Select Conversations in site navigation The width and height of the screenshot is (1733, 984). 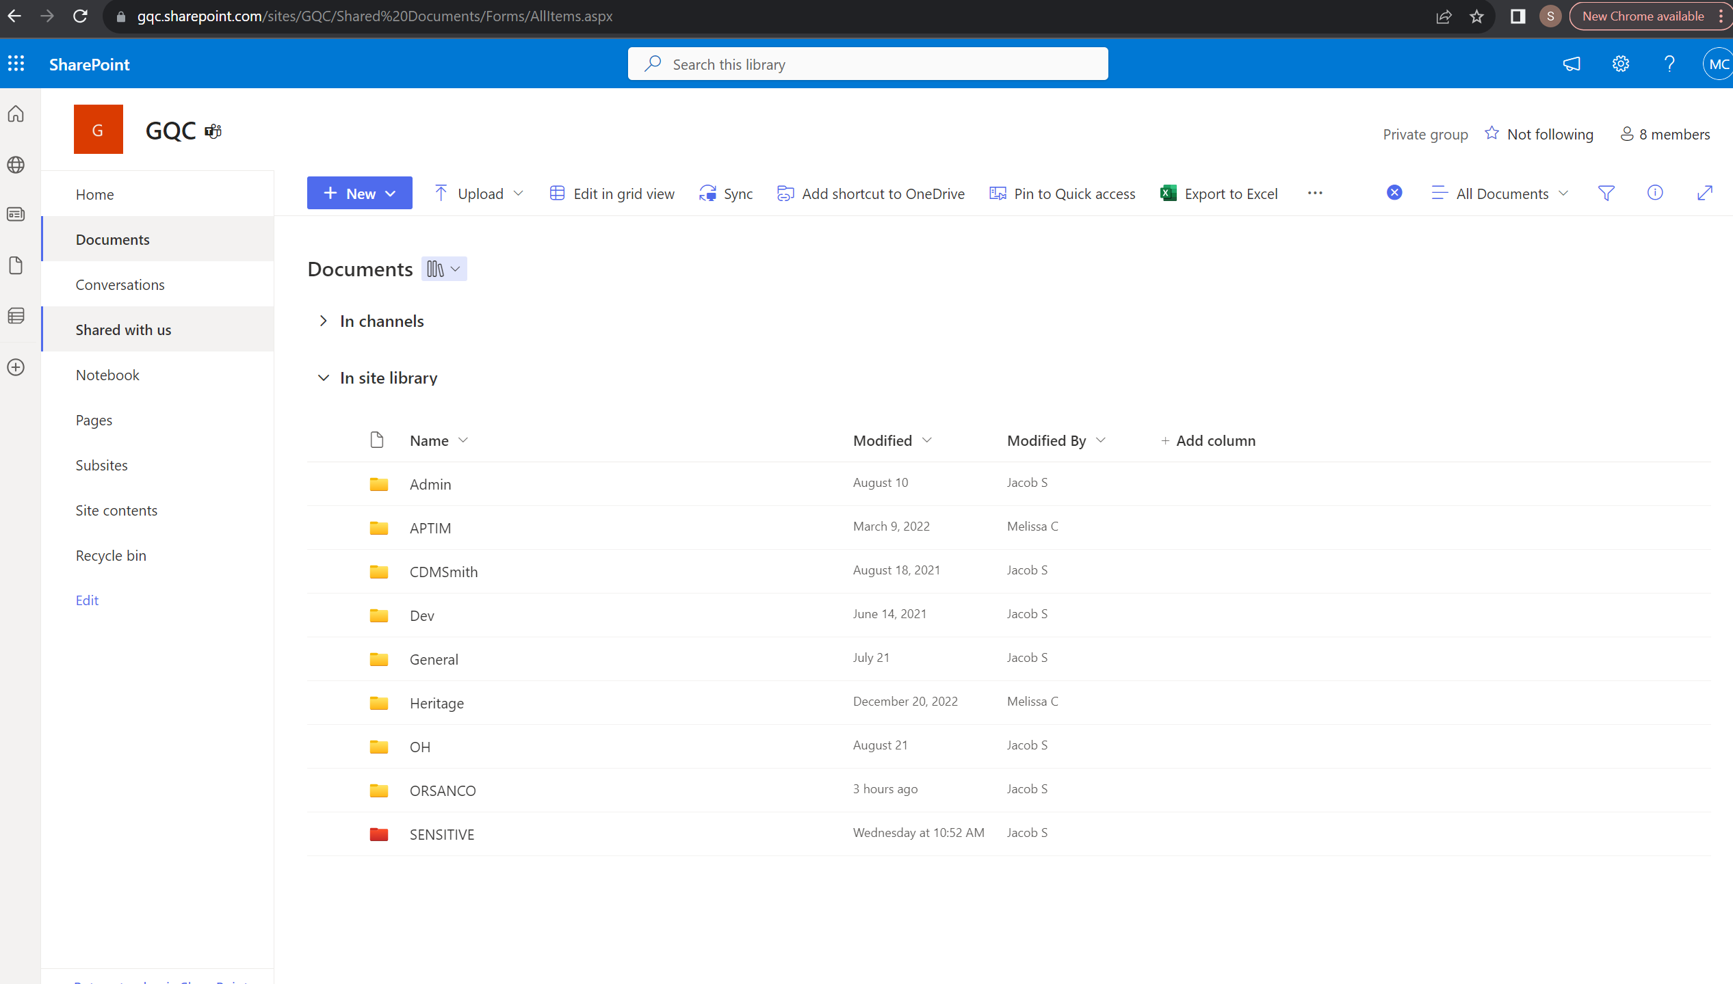click(x=120, y=284)
